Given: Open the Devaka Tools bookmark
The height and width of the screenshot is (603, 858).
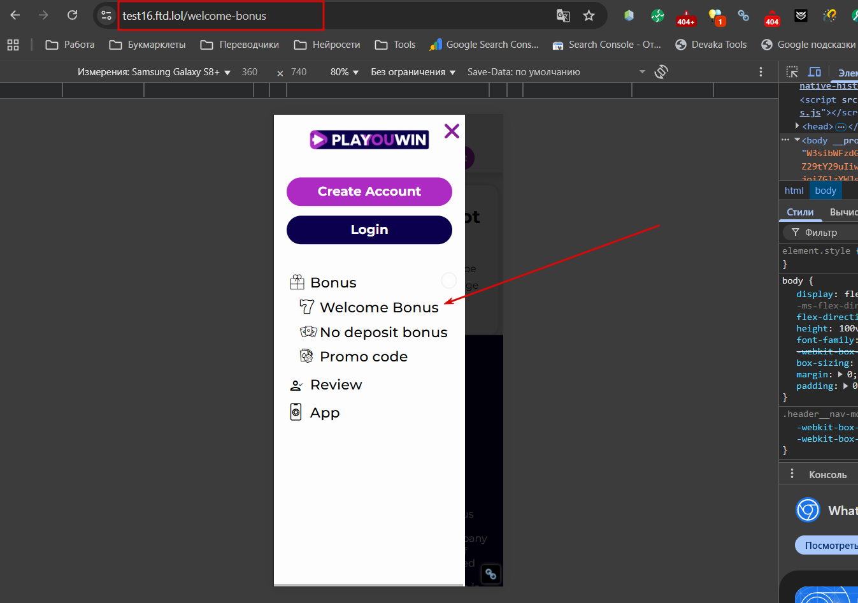Looking at the screenshot, I should (711, 45).
